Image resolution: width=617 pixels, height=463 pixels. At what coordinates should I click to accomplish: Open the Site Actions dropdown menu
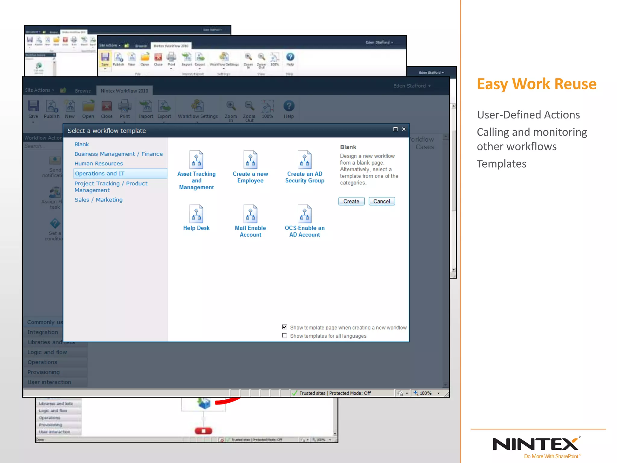point(40,90)
